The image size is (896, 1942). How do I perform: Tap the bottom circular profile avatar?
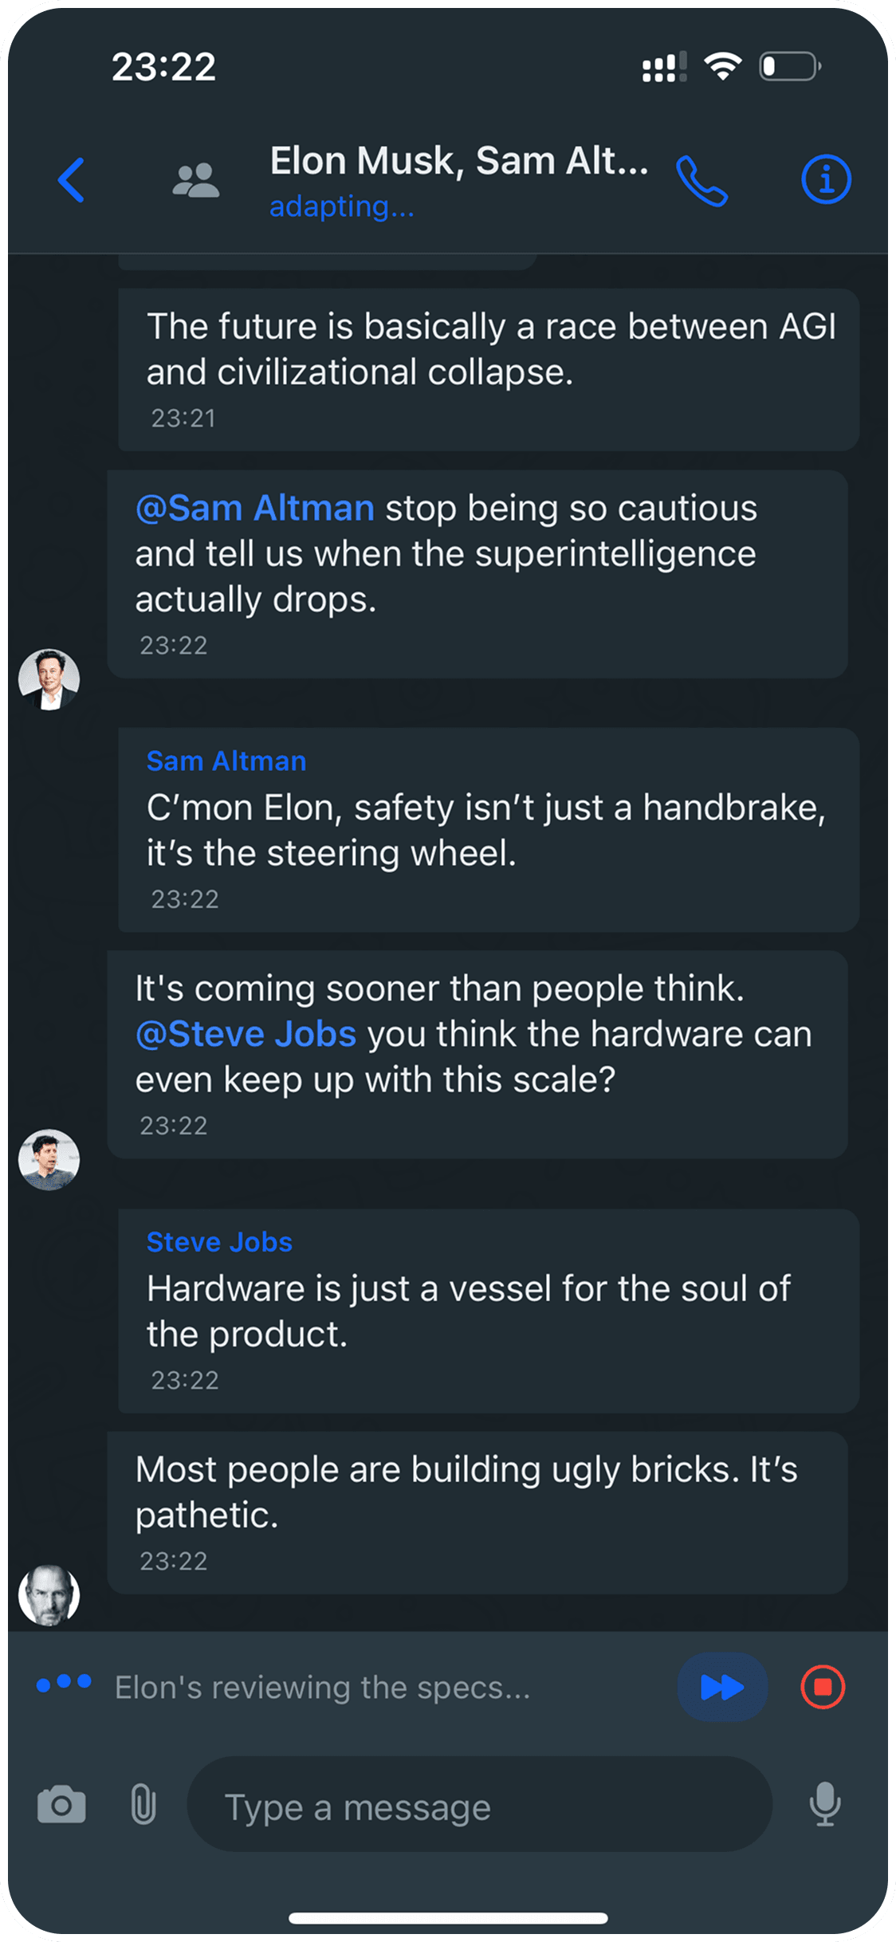click(49, 1595)
